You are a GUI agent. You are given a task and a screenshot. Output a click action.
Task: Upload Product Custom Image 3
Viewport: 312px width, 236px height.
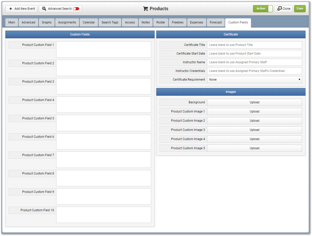(x=255, y=130)
